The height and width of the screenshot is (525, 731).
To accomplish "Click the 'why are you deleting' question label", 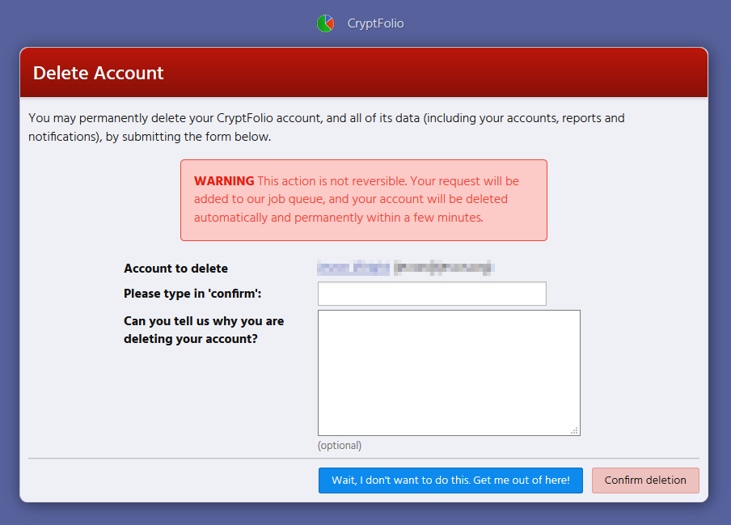I will 204,330.
